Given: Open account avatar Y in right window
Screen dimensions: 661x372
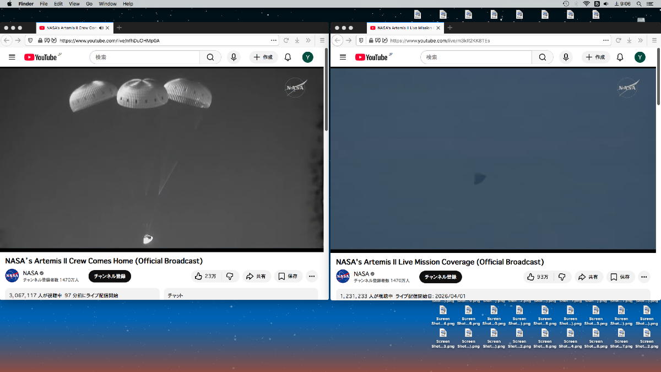Looking at the screenshot, I should pyautogui.click(x=640, y=57).
